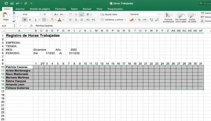Select column header AF
The height and width of the screenshot is (121, 211).
click(x=201, y=31)
